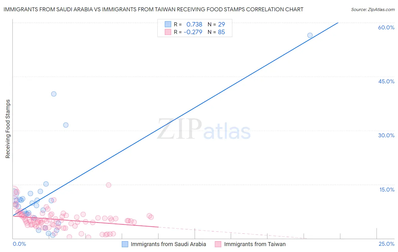Select the Immigrants from Saudi Arabia legend label
This screenshot has height=252, width=398.
coord(168,244)
